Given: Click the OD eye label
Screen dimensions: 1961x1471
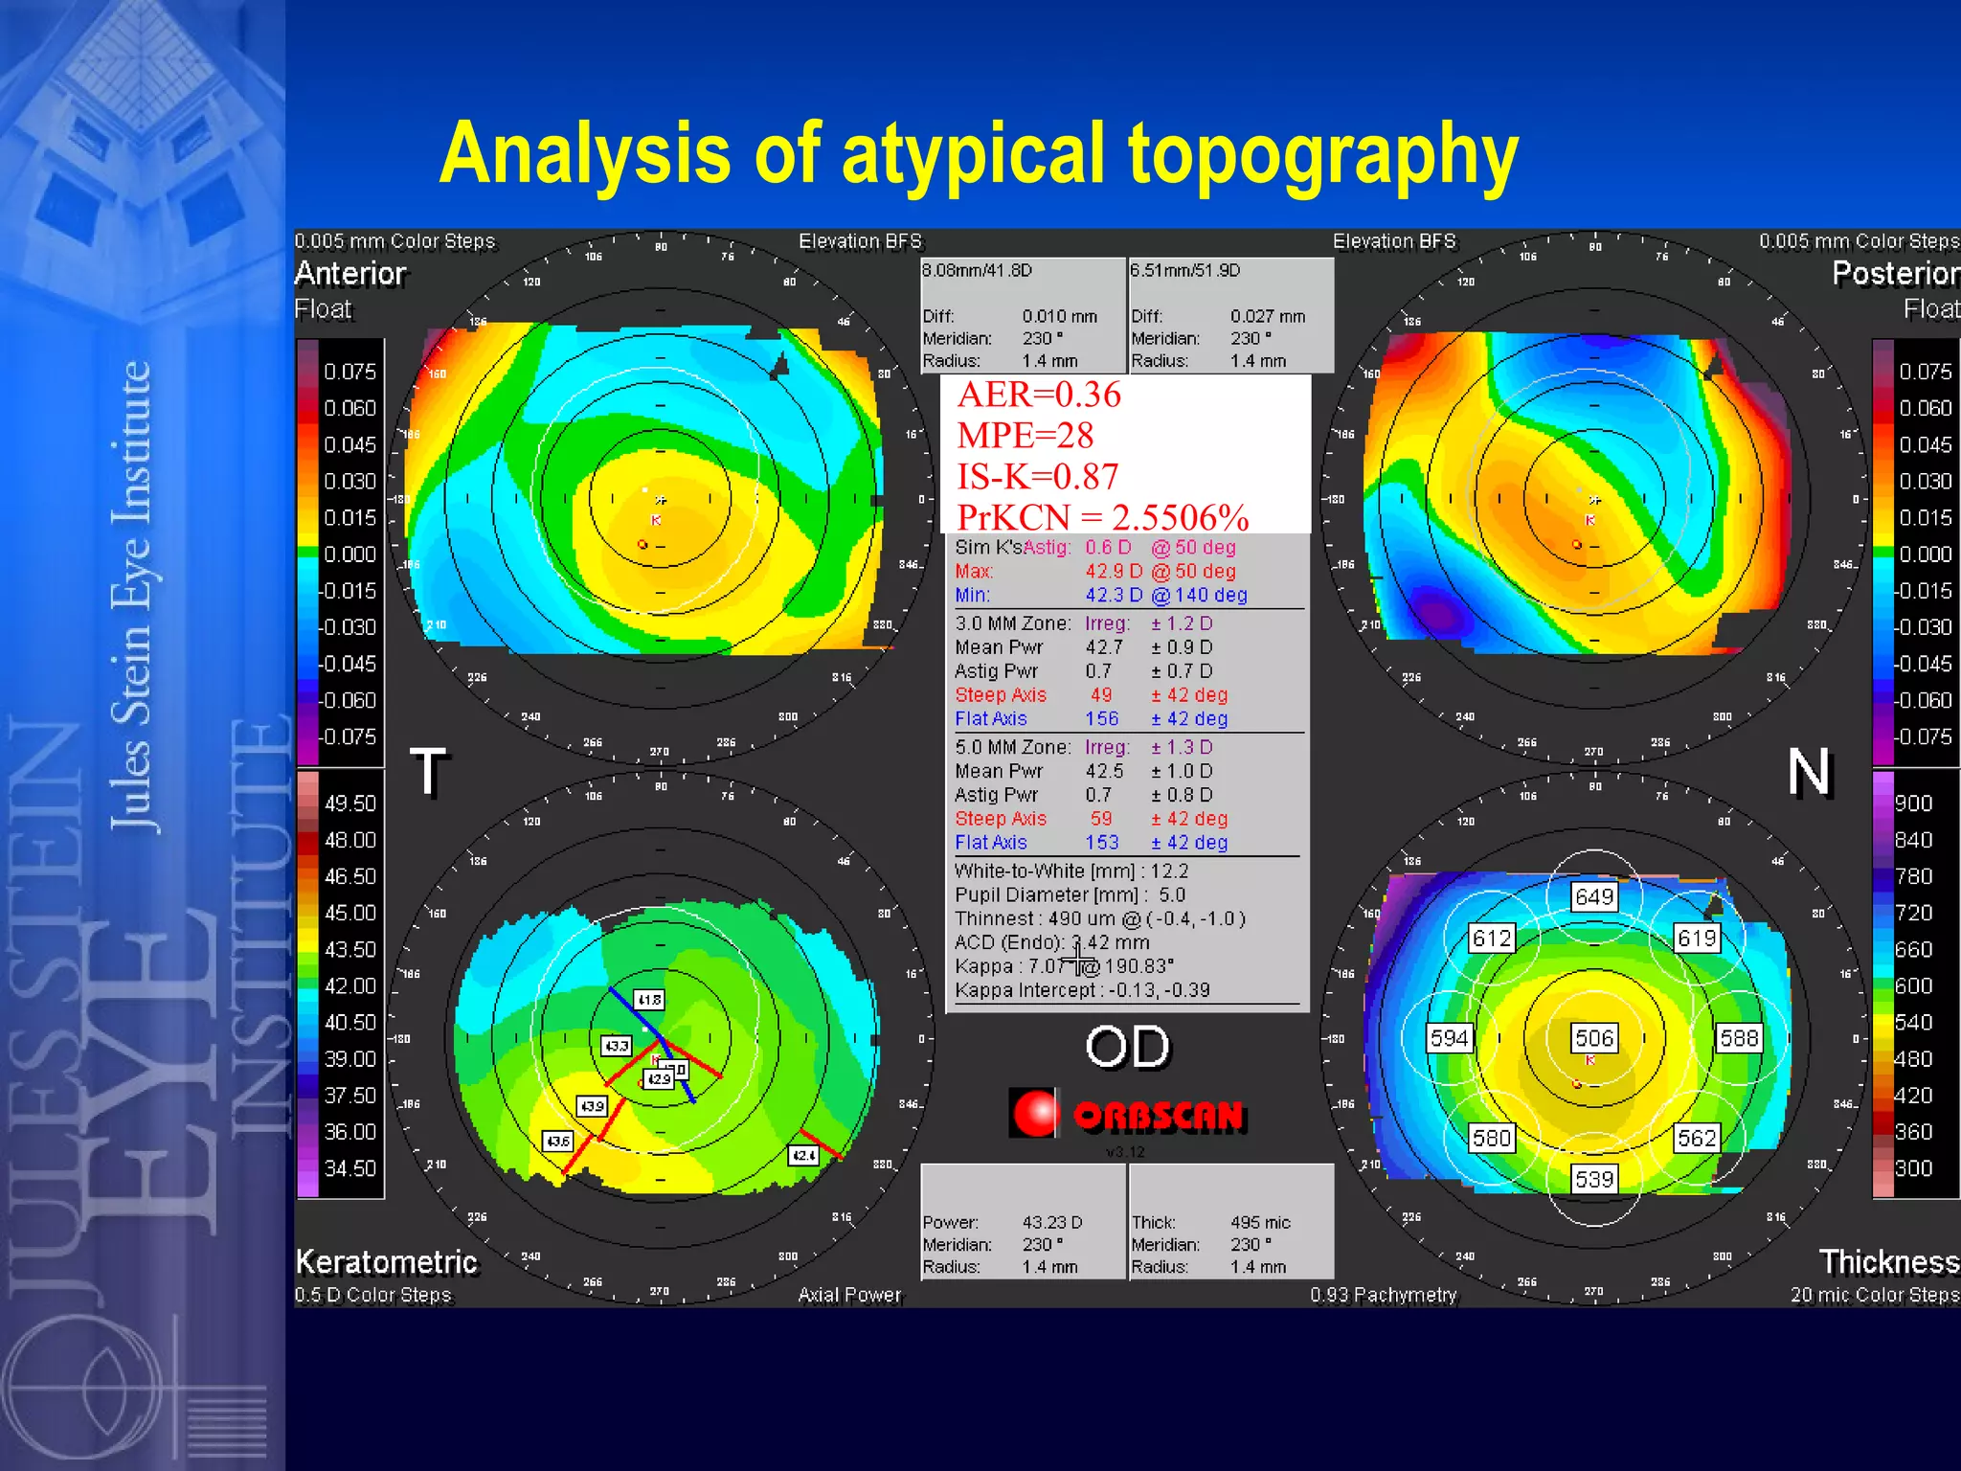Looking at the screenshot, I should pos(1128,1047).
